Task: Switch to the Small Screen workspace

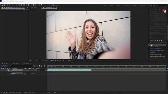Action: click(127, 5)
